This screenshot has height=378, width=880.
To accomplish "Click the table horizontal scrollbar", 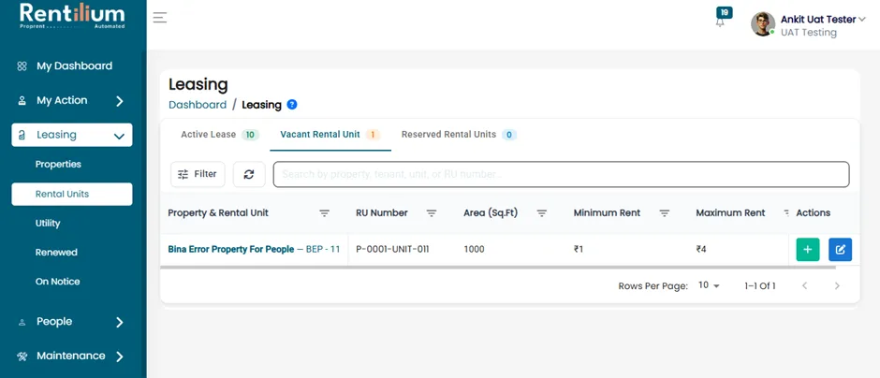I will point(498,268).
